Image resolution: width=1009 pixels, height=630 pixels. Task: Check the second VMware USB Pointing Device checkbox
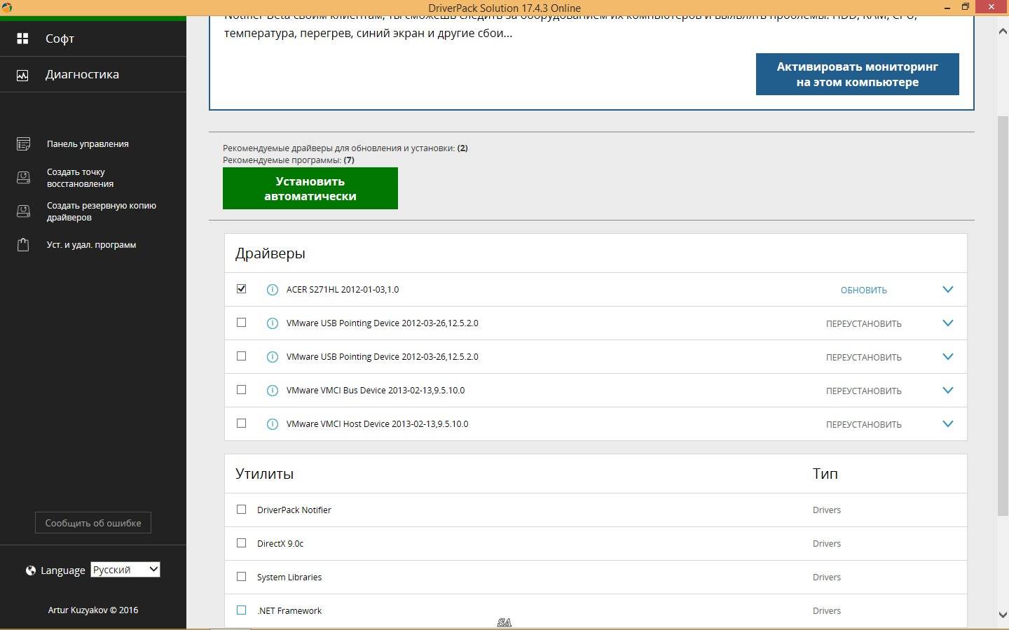[242, 356]
